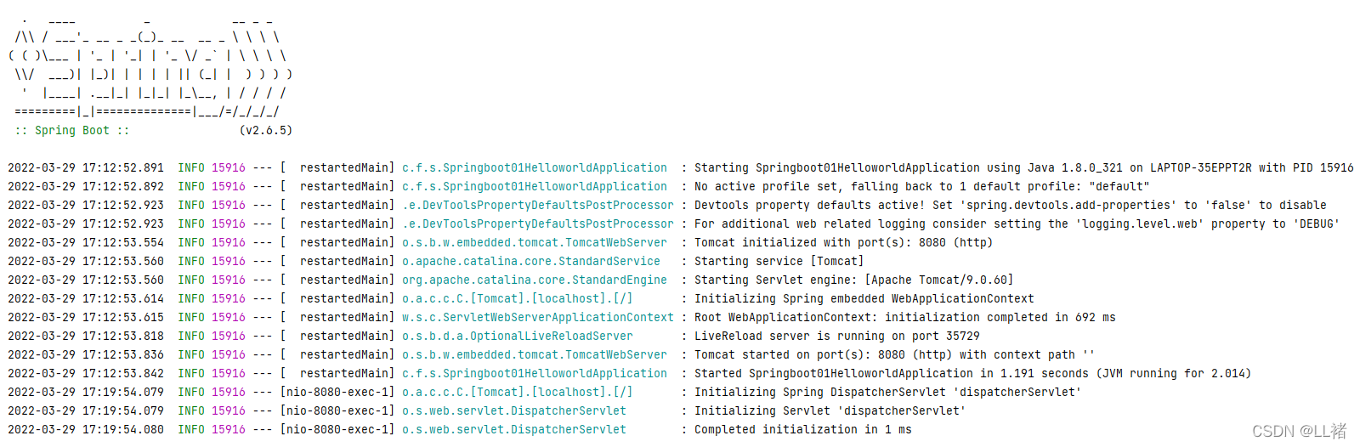Click "Initializing Servlet 'dispatcherServlet'" message

[830, 411]
